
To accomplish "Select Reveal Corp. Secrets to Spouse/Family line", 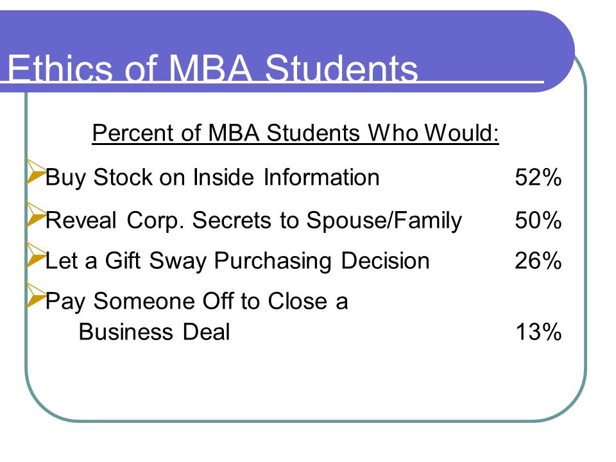I will click(x=254, y=220).
